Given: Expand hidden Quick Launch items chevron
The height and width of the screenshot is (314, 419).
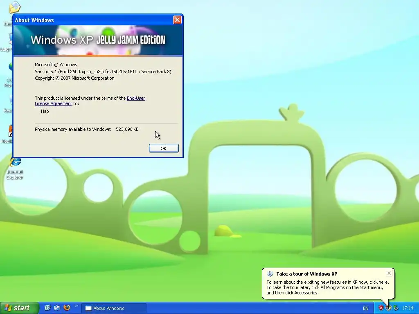Looking at the screenshot, I should [76, 306].
